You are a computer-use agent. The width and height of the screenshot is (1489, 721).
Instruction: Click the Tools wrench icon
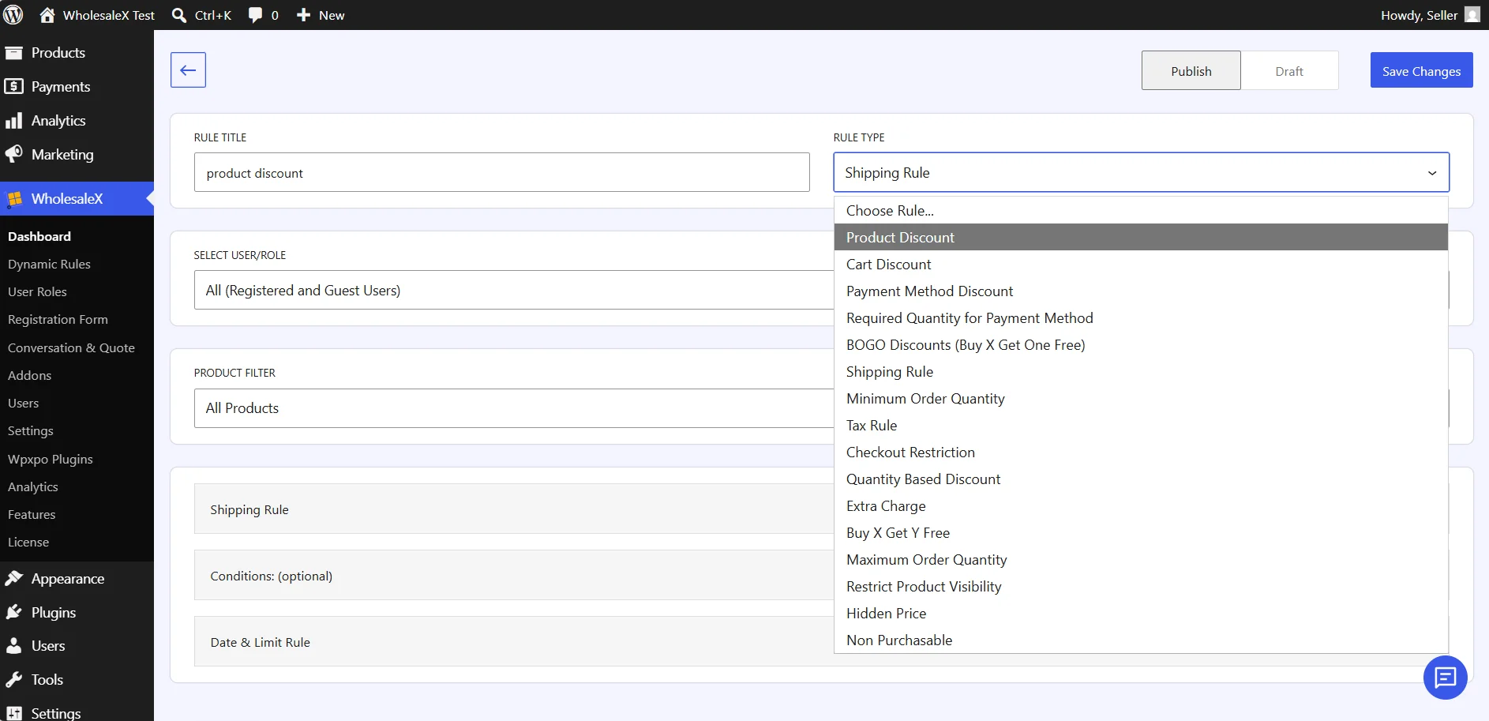[13, 679]
